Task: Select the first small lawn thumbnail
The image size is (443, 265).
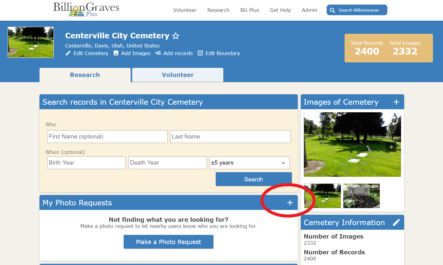Action: point(322,196)
